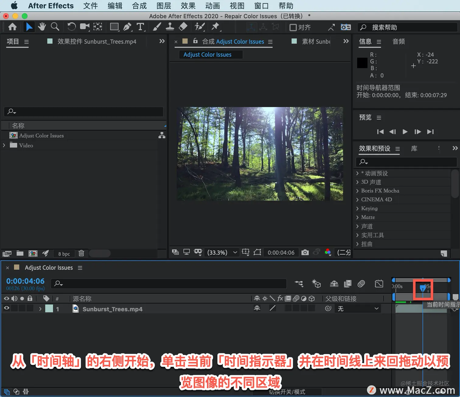
Task: Click the new composition icon in project panel
Action: click(33, 253)
